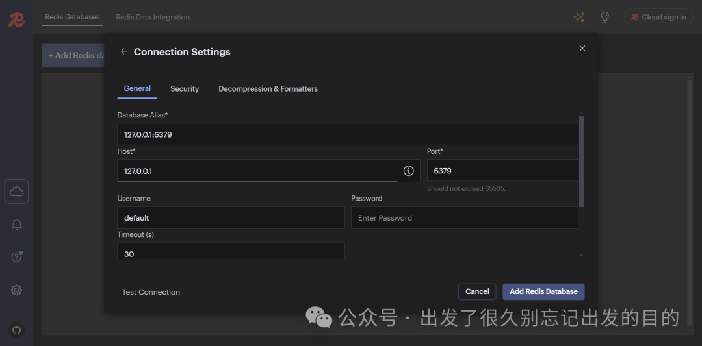This screenshot has height=346, width=702.
Task: Open the notification bell in the sidebar
Action: point(17,225)
